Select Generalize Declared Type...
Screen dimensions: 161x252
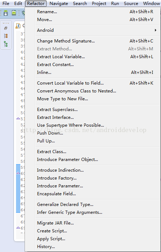pos(95,205)
